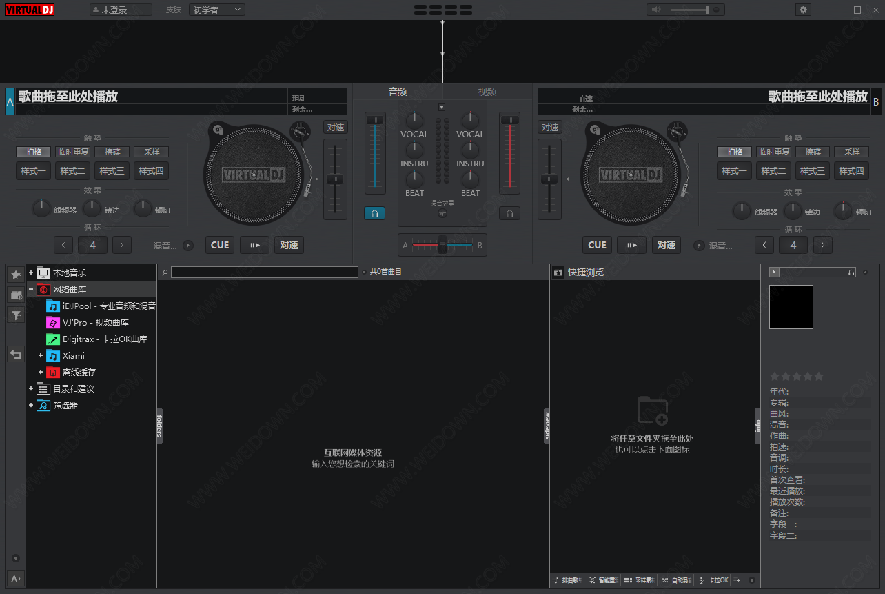The width and height of the screenshot is (885, 594).
Task: Click 样式一 pad on deck B
Action: [734, 171]
